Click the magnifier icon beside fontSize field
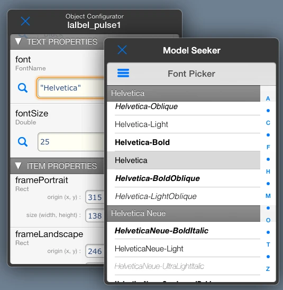This screenshot has width=283, height=290. pos(23,142)
